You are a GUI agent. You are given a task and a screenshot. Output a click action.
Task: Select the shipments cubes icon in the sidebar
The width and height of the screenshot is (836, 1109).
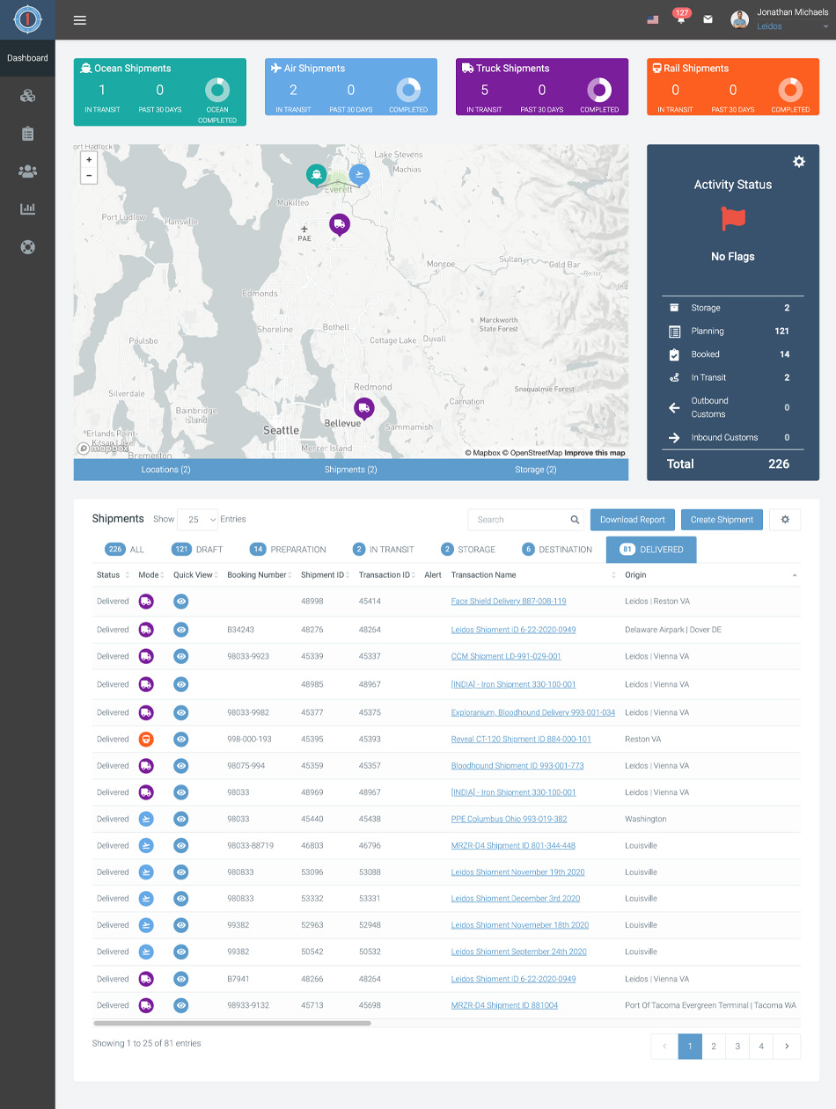(x=27, y=95)
